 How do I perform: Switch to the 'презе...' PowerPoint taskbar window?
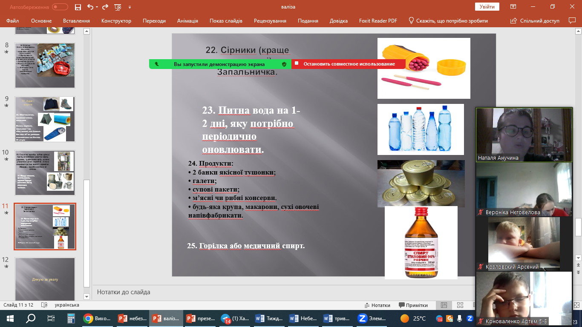pos(201,318)
